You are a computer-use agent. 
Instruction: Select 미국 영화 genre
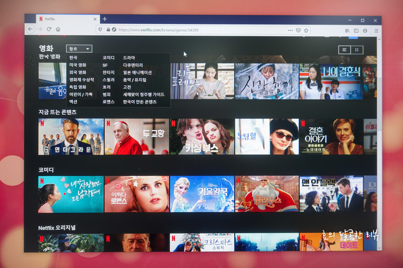[x=78, y=65]
